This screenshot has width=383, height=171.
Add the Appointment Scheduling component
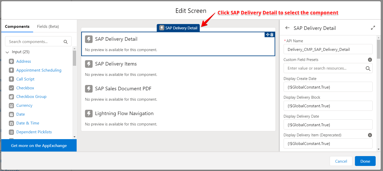[39, 70]
